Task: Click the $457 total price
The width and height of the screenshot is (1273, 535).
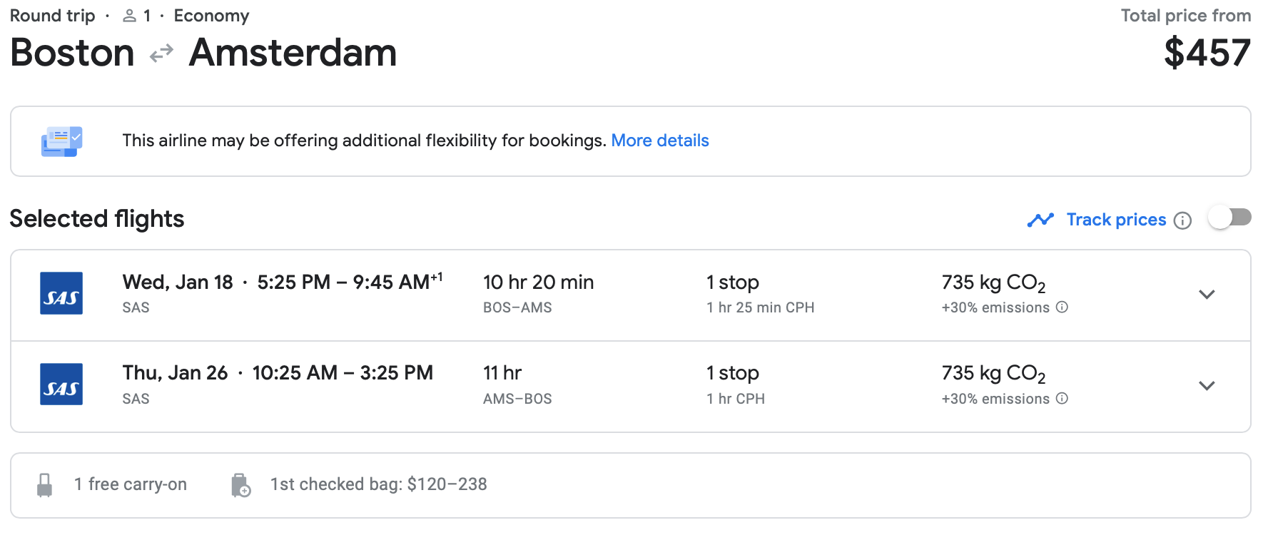Action: pos(1207,53)
